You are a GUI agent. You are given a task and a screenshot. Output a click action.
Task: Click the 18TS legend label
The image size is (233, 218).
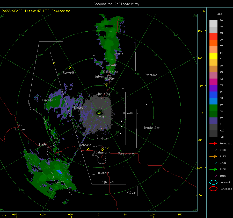pos(223,176)
